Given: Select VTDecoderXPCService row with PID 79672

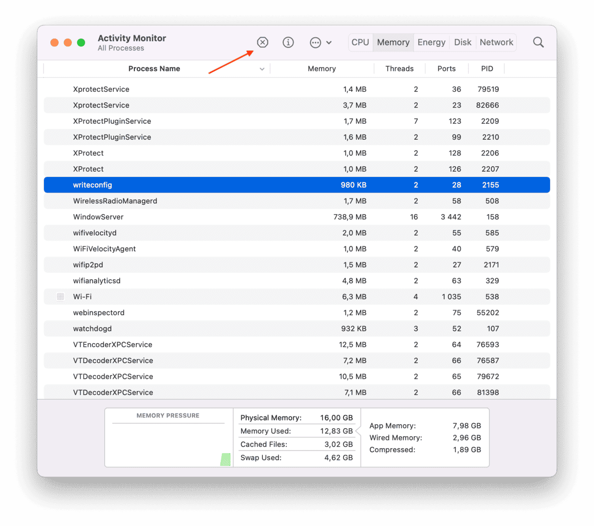Looking at the screenshot, I should (x=297, y=376).
